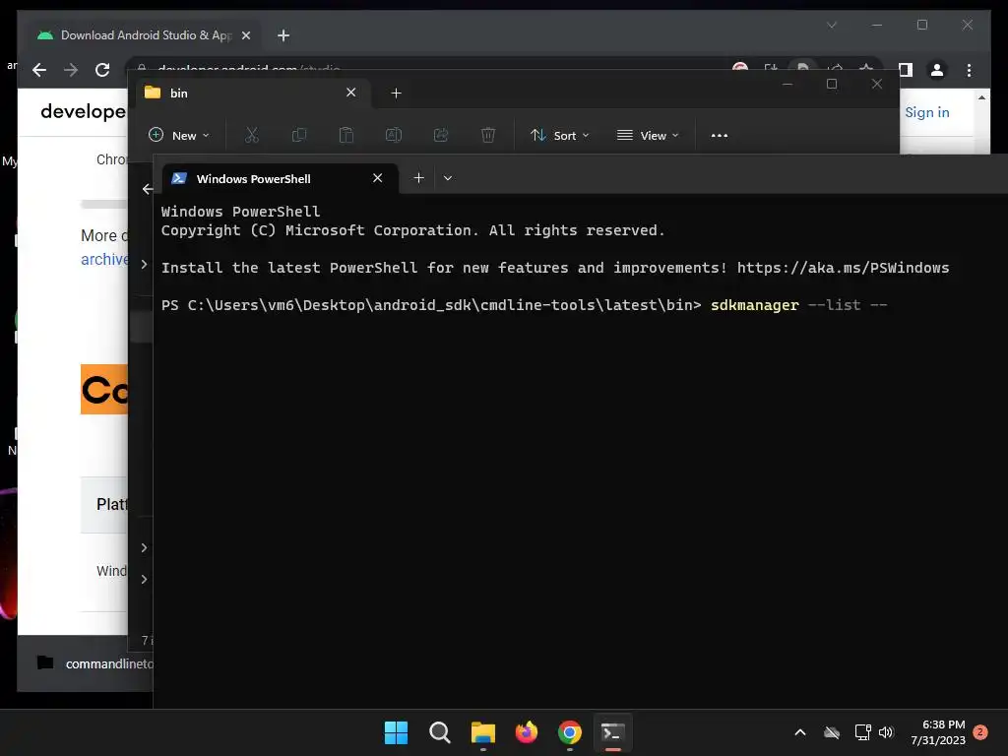Click the Sign in link on developer page

[x=927, y=112]
